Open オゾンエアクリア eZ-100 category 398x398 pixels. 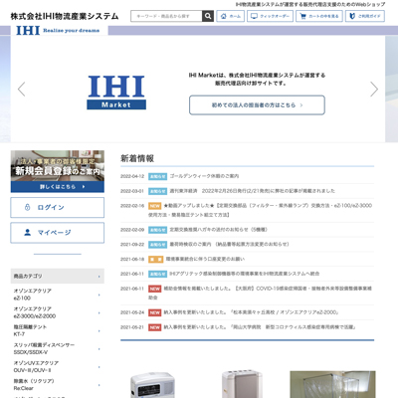58,295
